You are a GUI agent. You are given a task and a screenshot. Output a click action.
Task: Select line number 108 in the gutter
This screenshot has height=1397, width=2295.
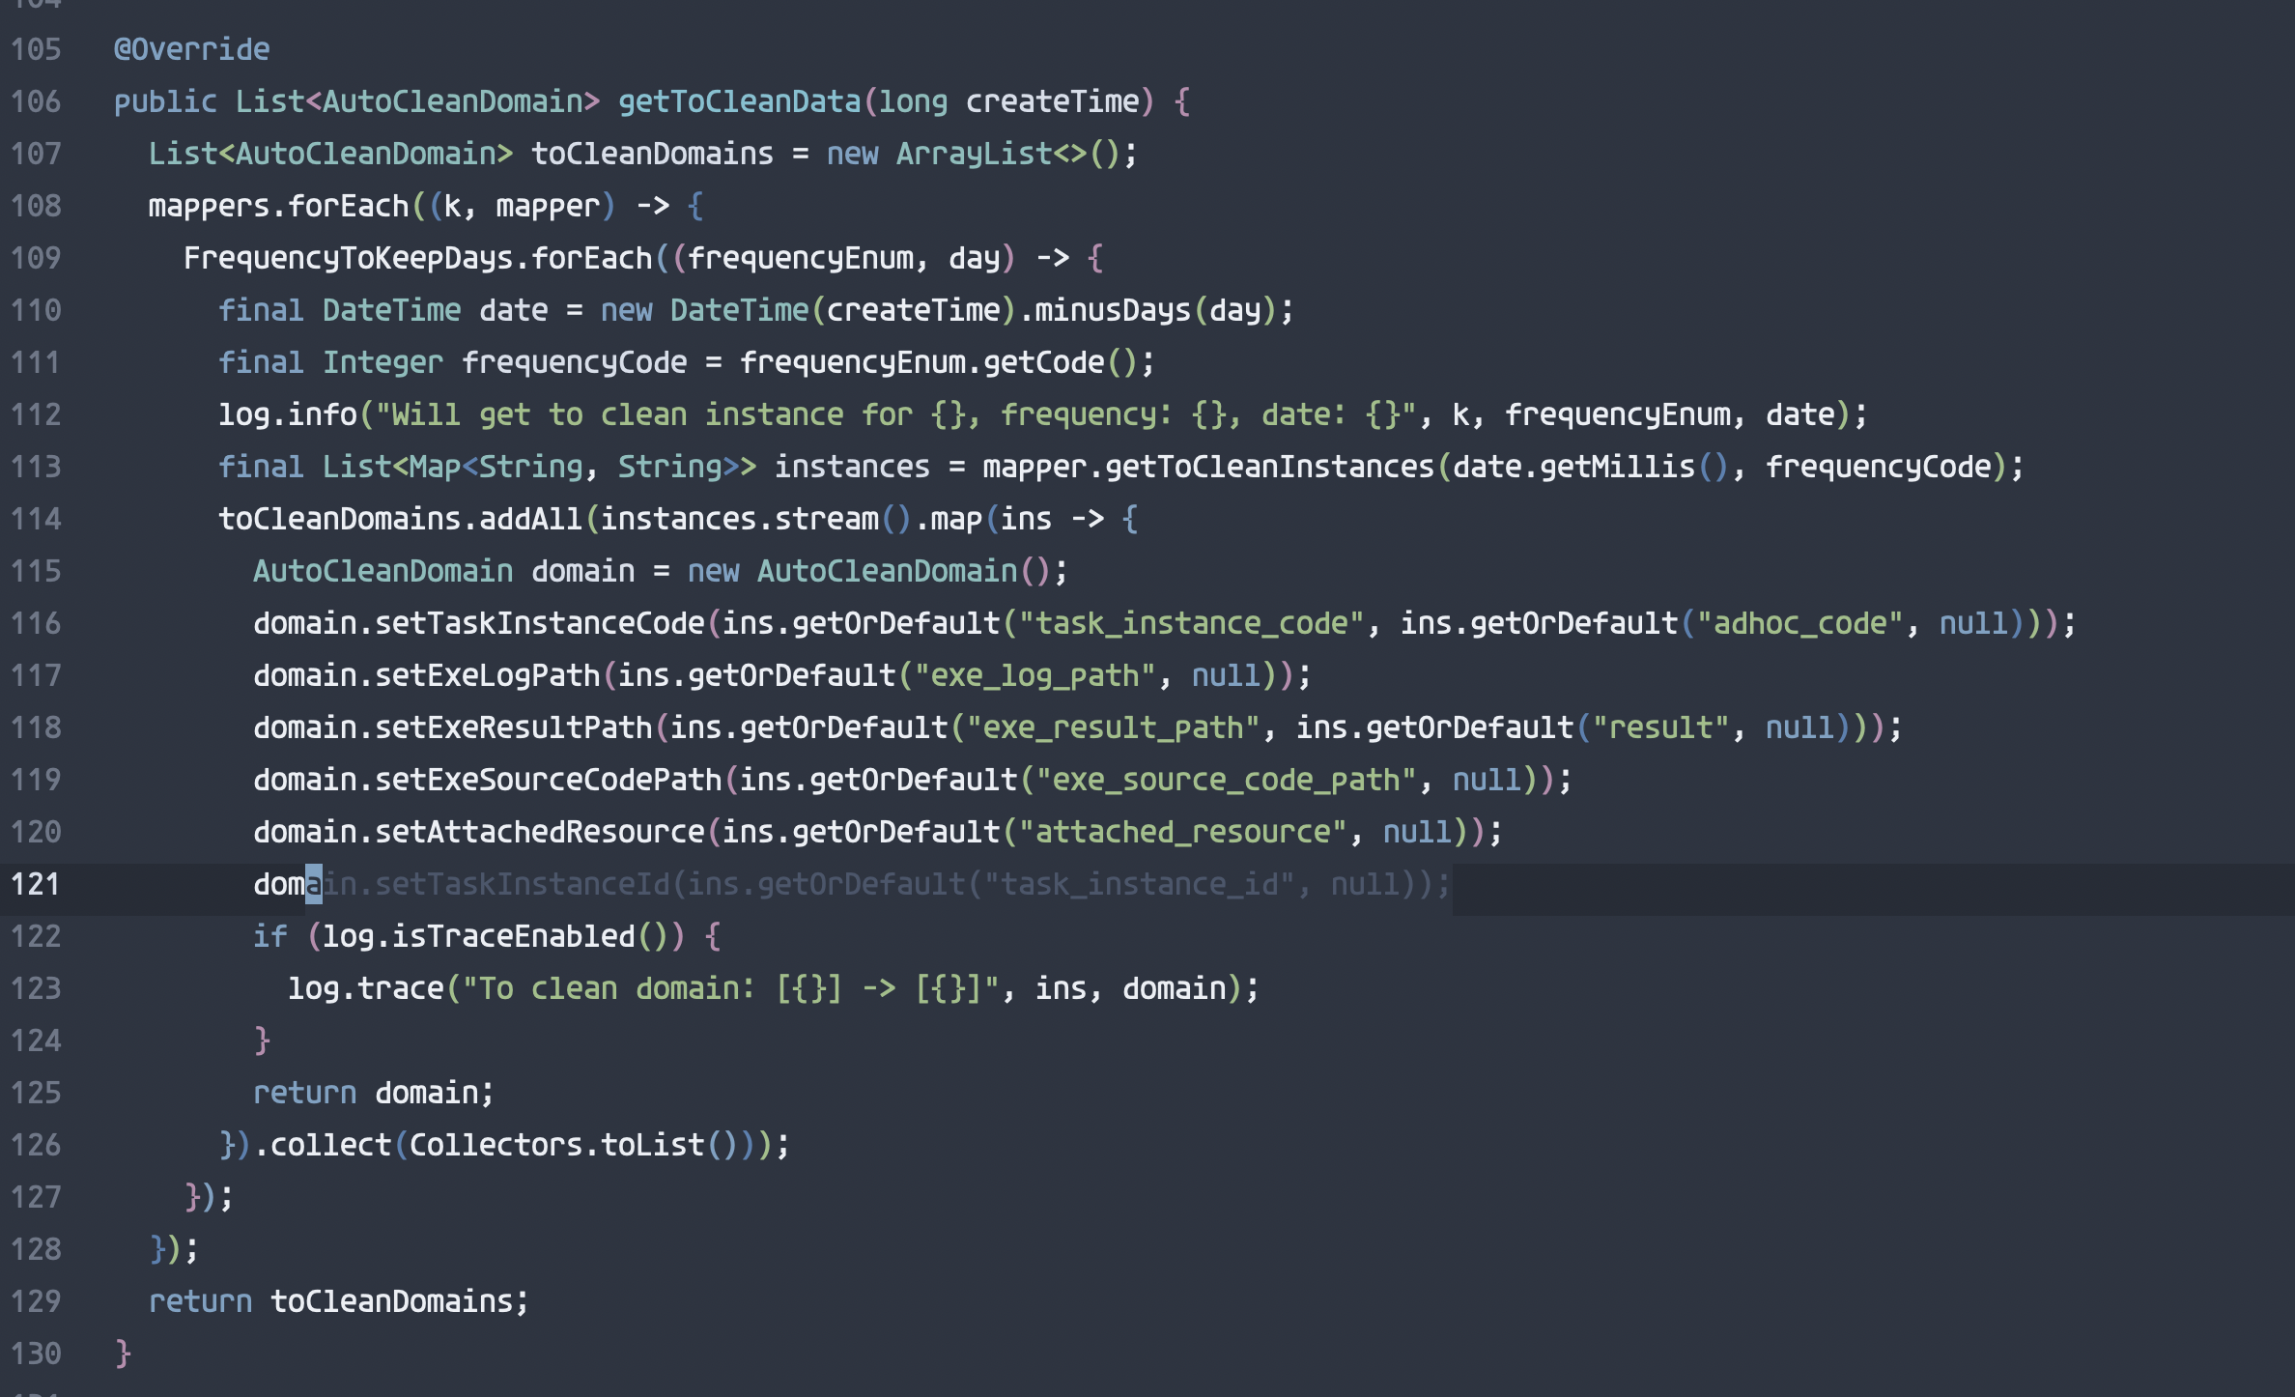(x=36, y=205)
